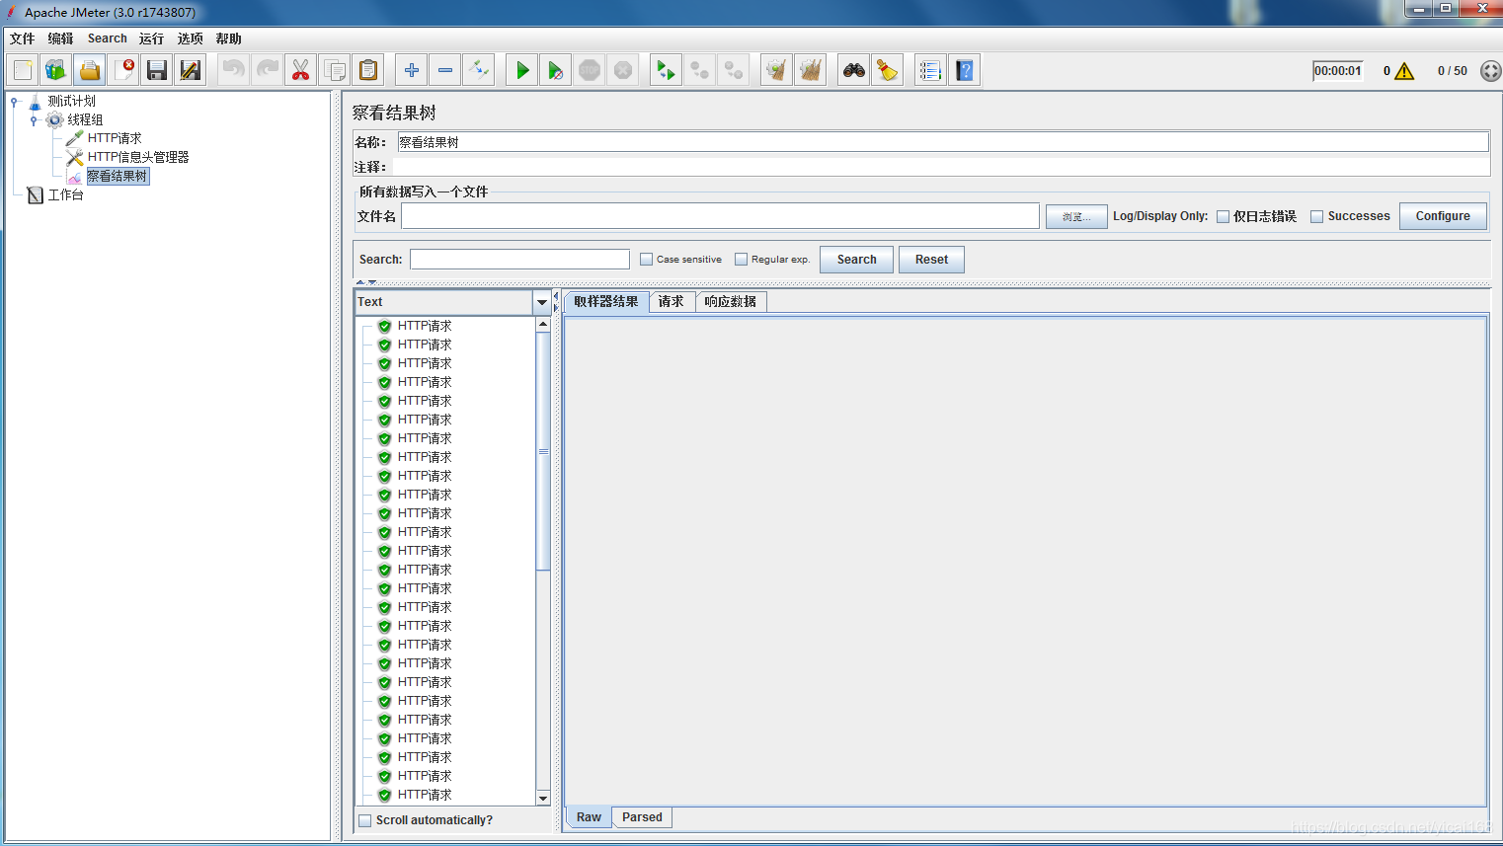Open the Function Helper list icon
This screenshot has width=1503, height=846.
(x=930, y=70)
